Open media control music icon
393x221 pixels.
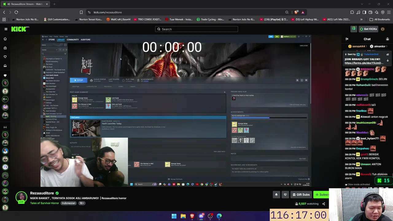point(358,12)
